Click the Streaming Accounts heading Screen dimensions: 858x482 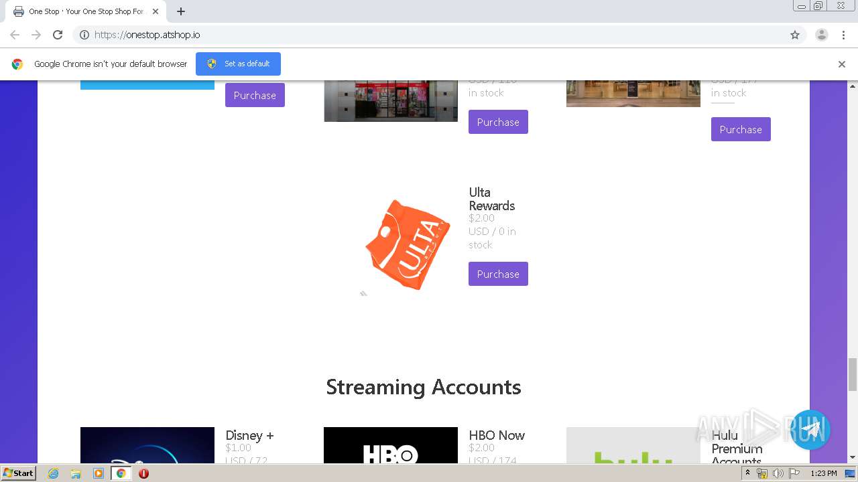[424, 387]
